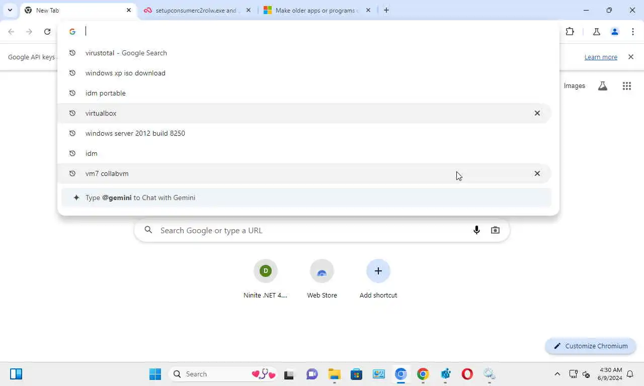Close the New Tab tab
644x386 pixels.
coord(129,10)
